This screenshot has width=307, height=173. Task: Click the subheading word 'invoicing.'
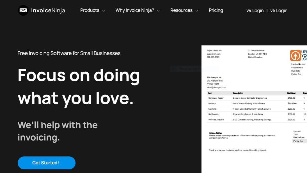38,137
